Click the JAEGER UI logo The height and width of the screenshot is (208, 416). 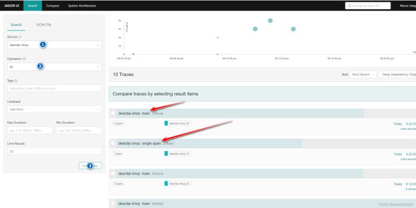[12, 6]
